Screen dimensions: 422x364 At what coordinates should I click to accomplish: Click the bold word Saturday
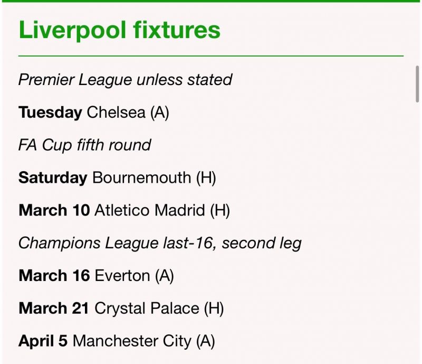pos(53,178)
